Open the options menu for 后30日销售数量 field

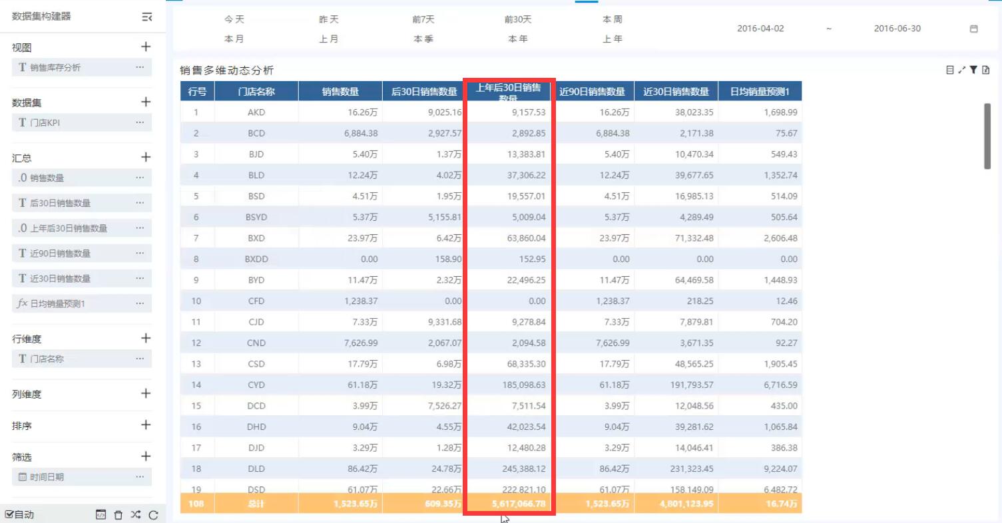140,203
